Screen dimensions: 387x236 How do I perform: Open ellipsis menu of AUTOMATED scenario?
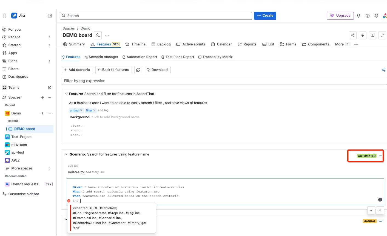[x=380, y=156]
